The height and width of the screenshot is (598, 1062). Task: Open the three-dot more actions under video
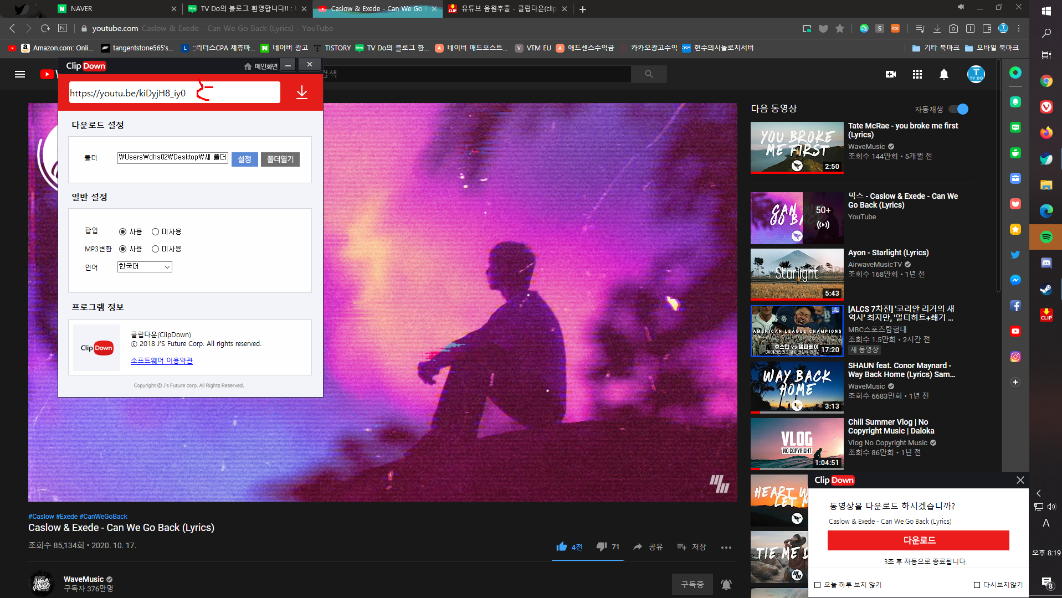726,547
